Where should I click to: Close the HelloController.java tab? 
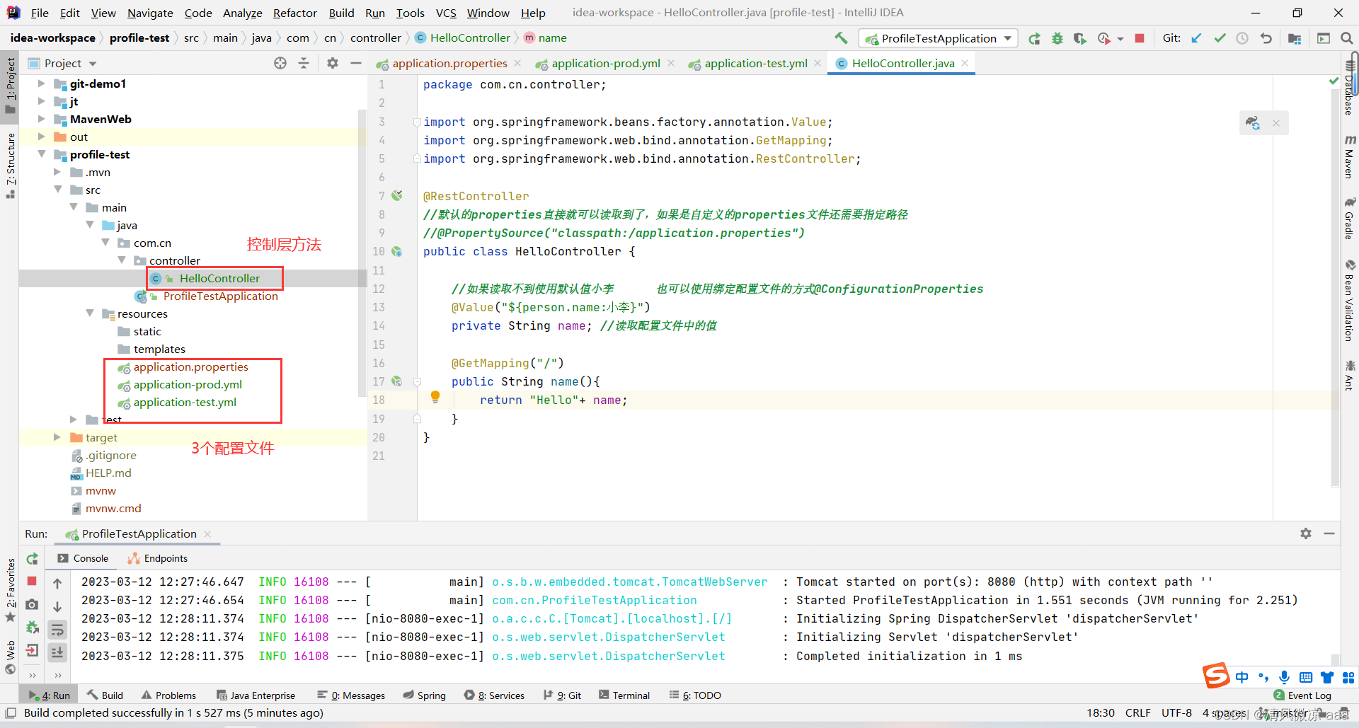pyautogui.click(x=965, y=63)
